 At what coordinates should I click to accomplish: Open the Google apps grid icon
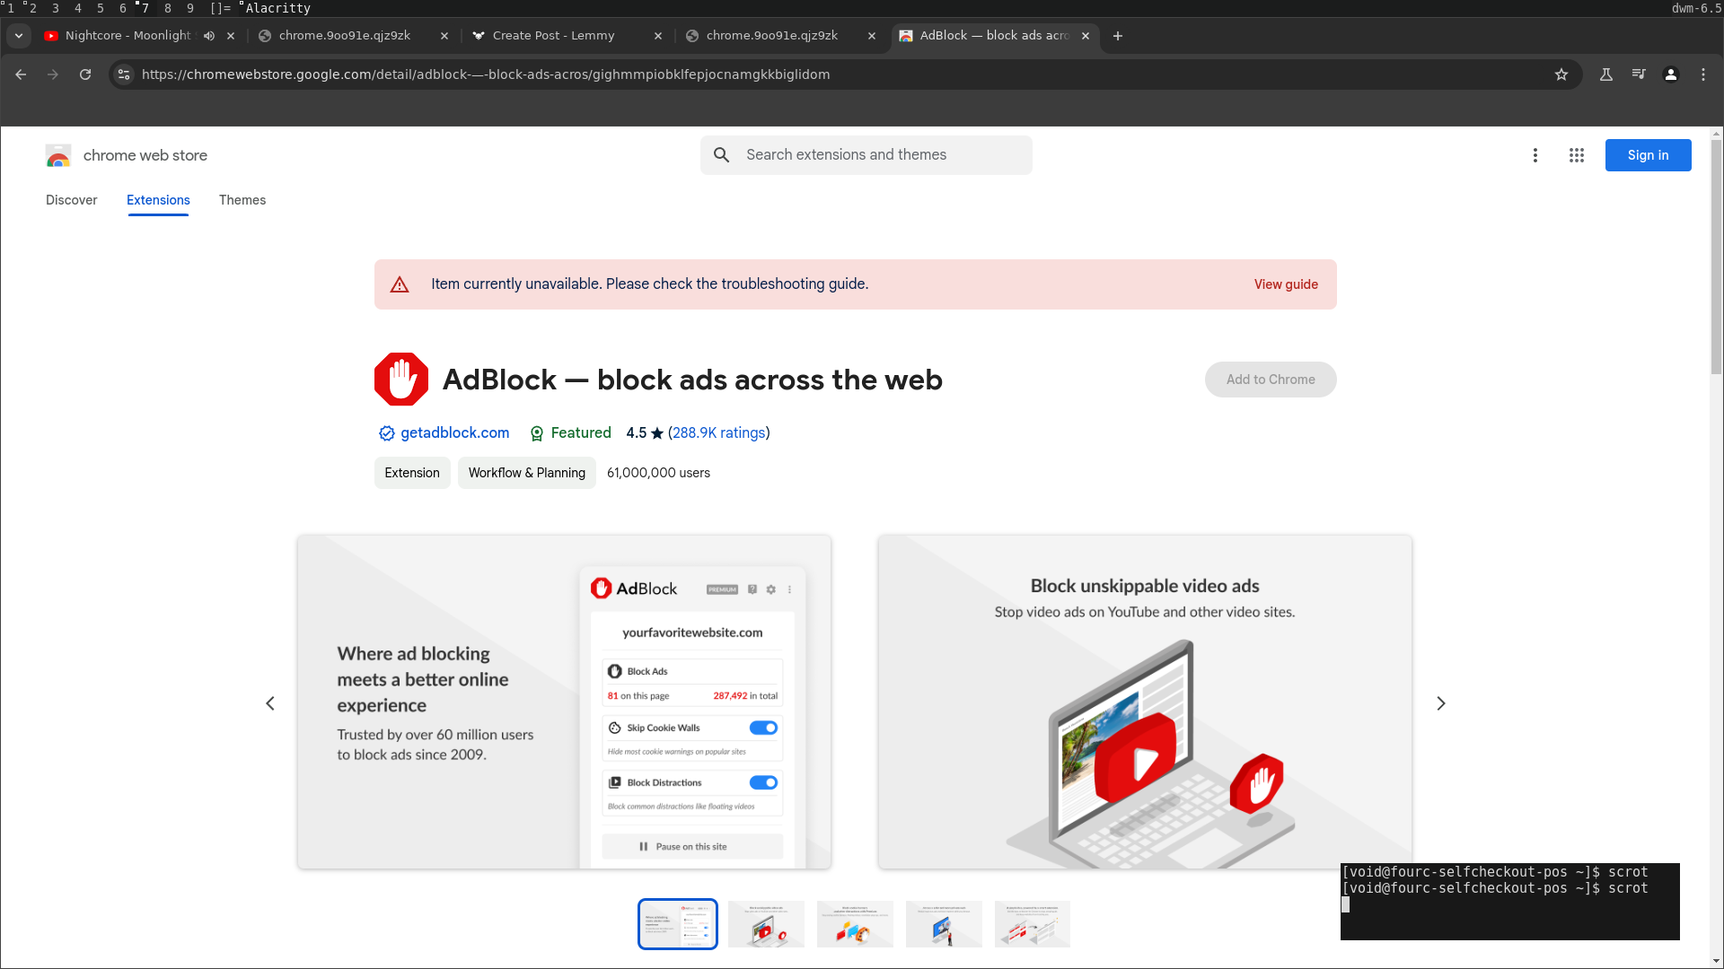1577,155
